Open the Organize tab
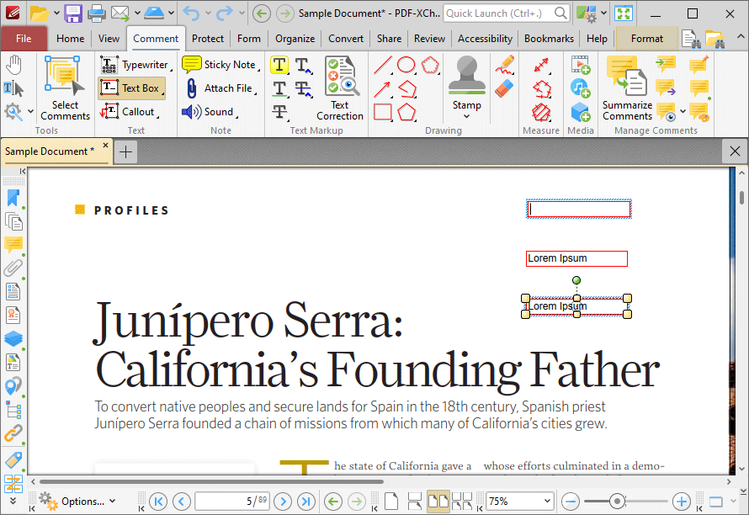Viewport: 749px width, 515px height. [x=295, y=39]
